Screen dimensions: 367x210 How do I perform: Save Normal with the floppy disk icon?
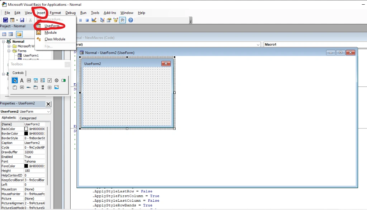click(22, 20)
